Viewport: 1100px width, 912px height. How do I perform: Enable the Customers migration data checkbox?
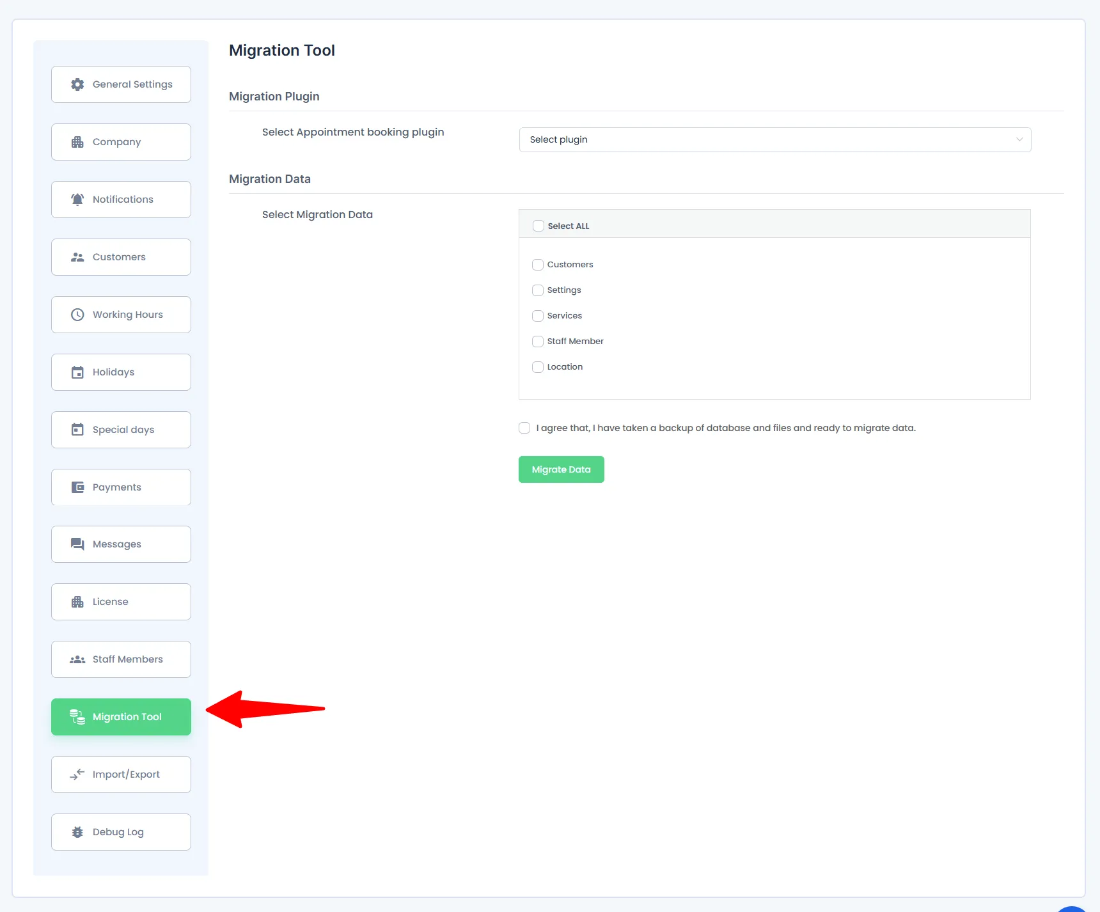pyautogui.click(x=538, y=265)
